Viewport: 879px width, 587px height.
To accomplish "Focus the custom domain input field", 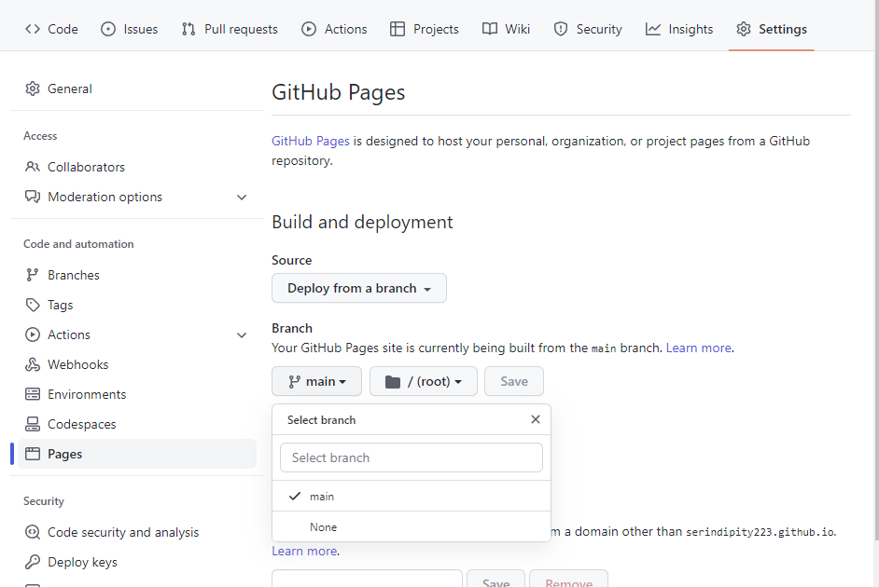I will coord(368,579).
